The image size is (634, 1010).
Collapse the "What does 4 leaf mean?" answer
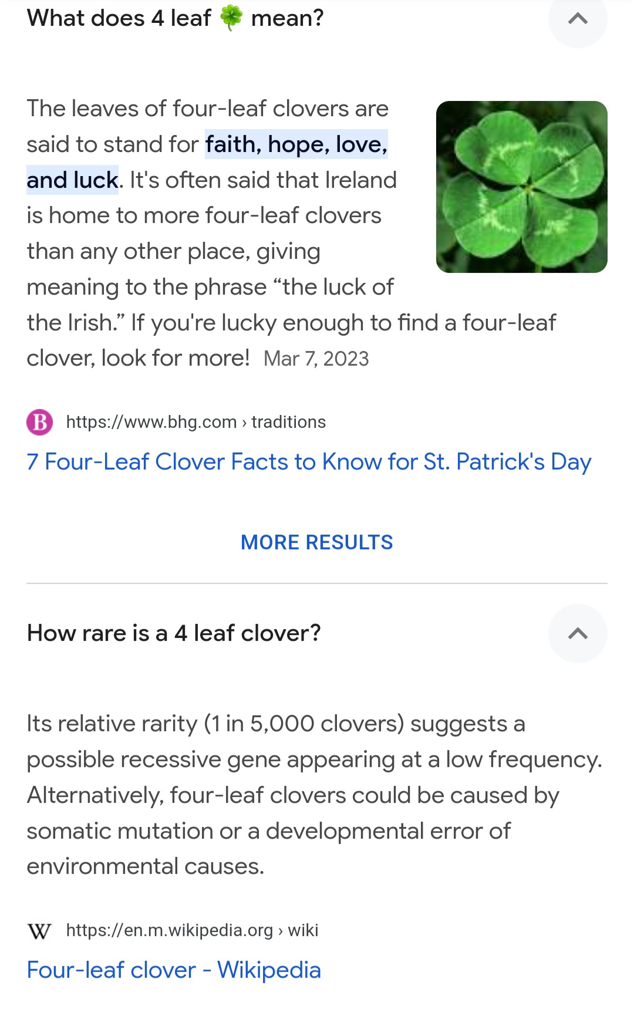[x=578, y=19]
